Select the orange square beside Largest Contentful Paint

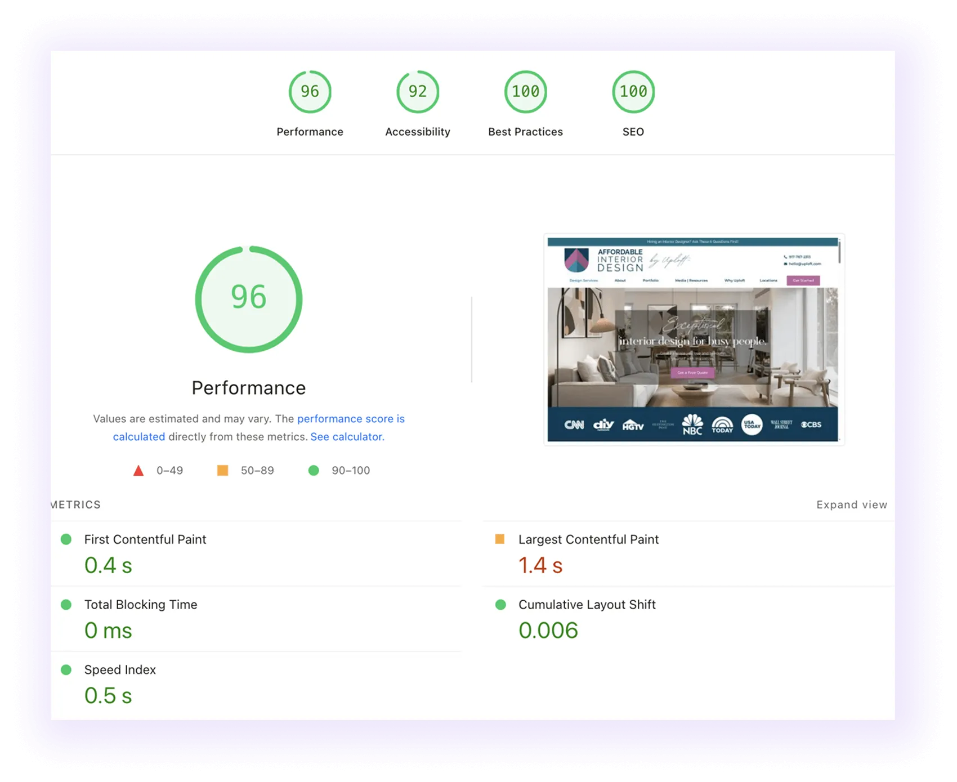click(x=500, y=539)
